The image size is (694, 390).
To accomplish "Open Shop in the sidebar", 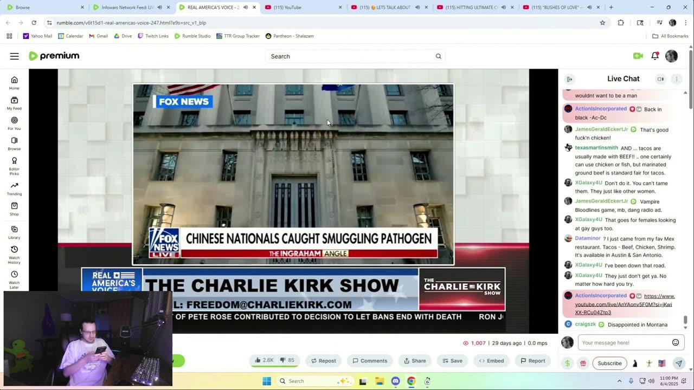I will [x=14, y=209].
